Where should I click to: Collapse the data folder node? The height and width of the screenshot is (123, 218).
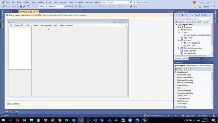coord(179,32)
